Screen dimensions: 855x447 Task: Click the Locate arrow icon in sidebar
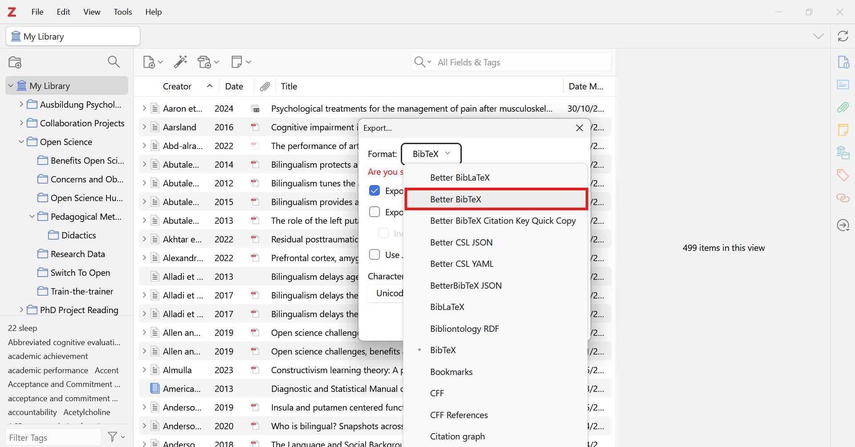pos(843,225)
